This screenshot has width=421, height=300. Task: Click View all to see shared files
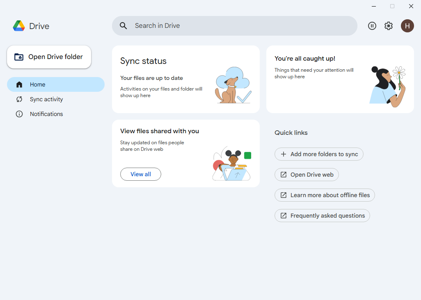pos(140,174)
